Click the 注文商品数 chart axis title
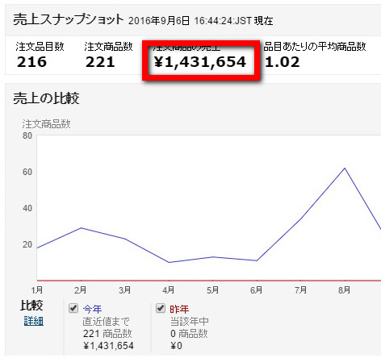Viewport: 381px width, 358px height. pos(46,124)
